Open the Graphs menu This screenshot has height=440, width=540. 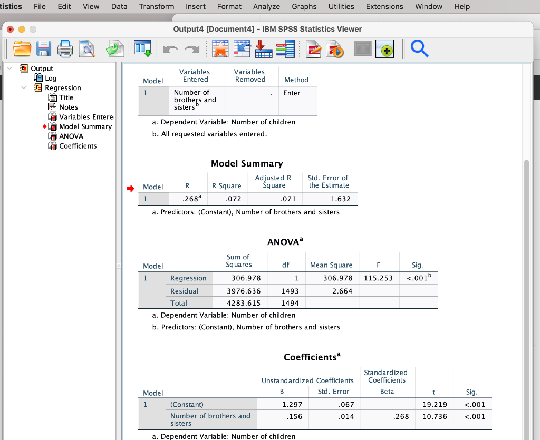tap(304, 6)
